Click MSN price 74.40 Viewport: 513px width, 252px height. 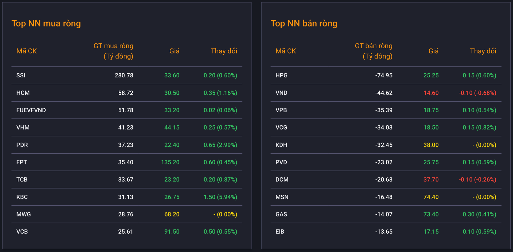pos(431,197)
